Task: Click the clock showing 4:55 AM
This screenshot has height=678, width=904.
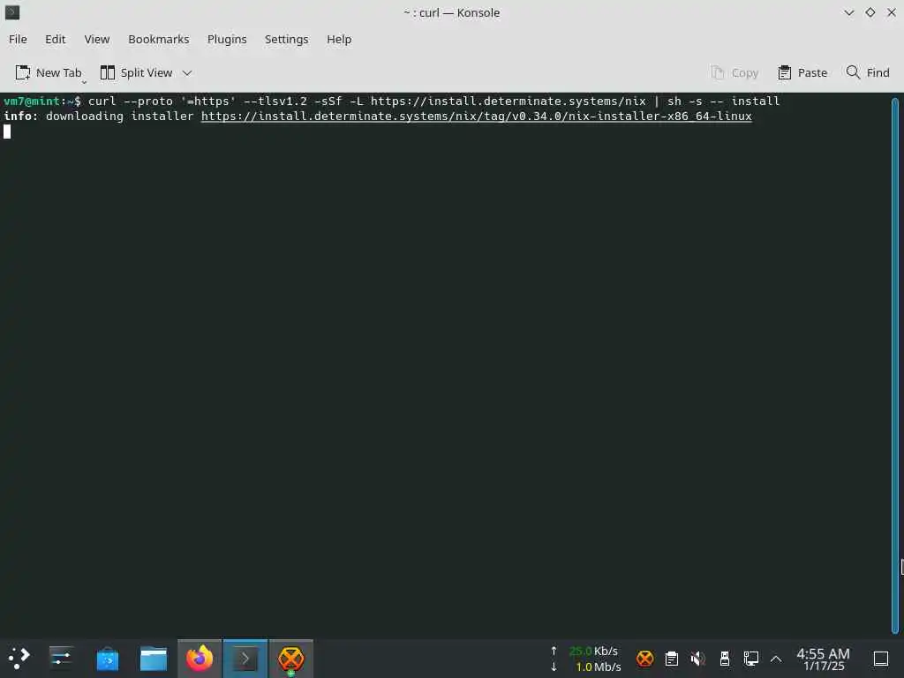Action: tap(824, 659)
